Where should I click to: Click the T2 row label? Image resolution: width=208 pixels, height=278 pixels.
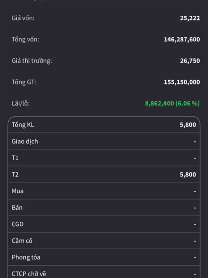pos(15,174)
